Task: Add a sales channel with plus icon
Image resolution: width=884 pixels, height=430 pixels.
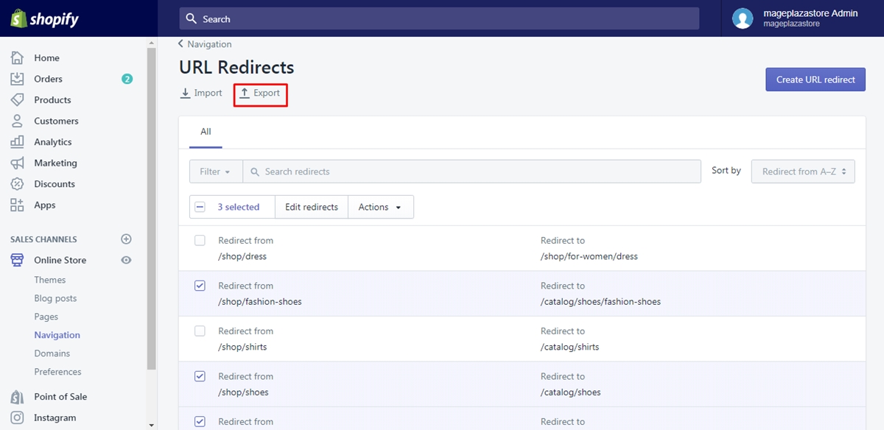Action: 126,239
